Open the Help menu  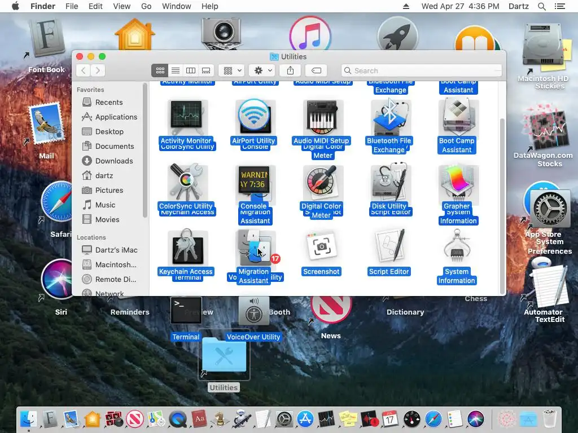click(210, 6)
